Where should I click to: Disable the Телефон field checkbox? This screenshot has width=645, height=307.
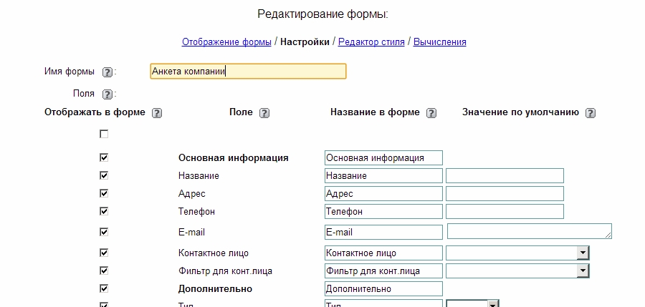pyautogui.click(x=104, y=211)
